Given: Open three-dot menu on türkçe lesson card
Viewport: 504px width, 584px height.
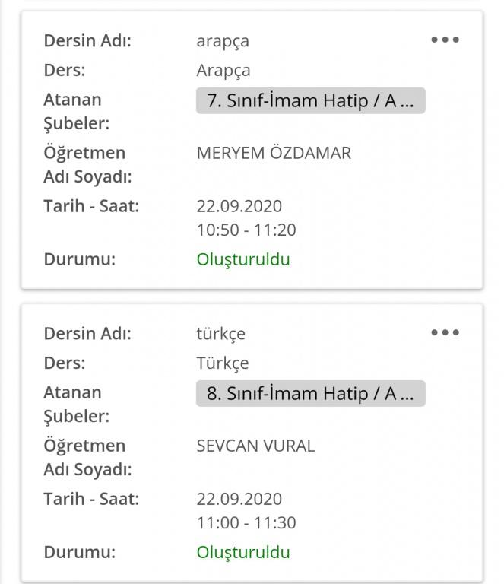Looking at the screenshot, I should tap(445, 332).
